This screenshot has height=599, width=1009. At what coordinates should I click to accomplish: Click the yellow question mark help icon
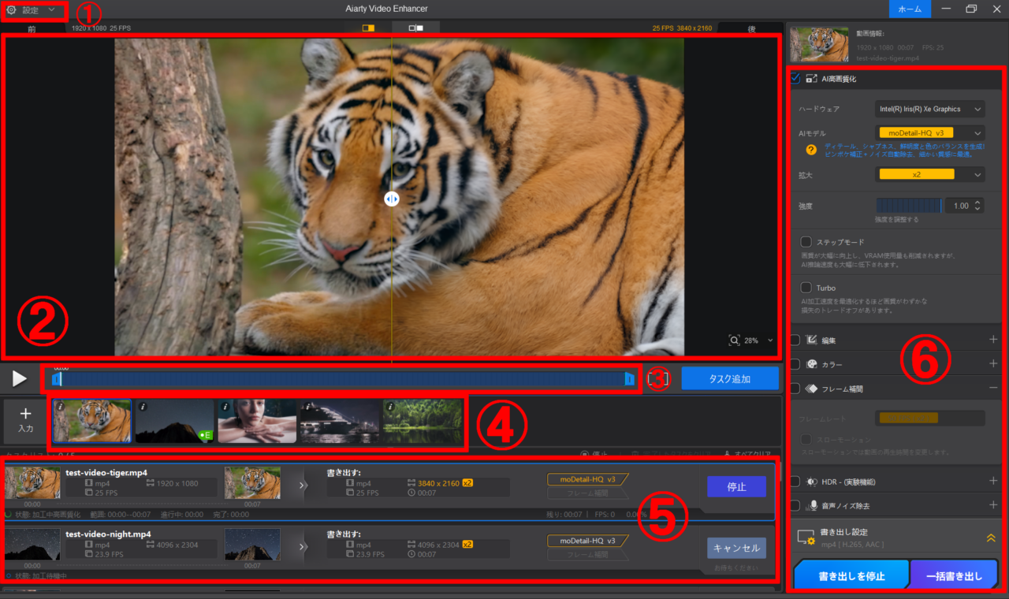(810, 149)
